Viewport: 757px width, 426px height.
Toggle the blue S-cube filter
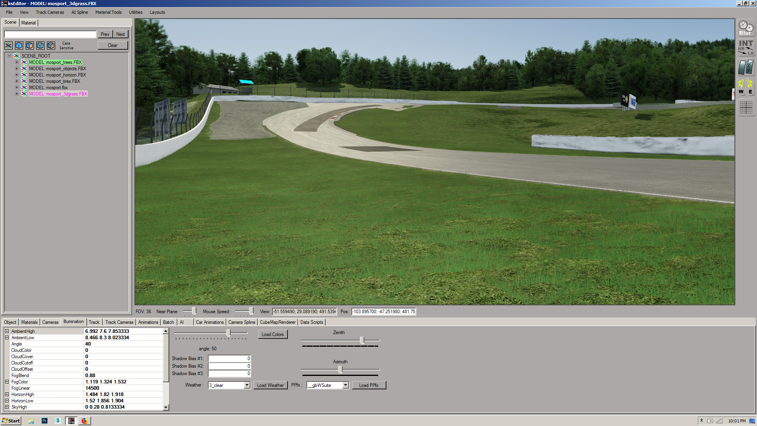coord(40,45)
